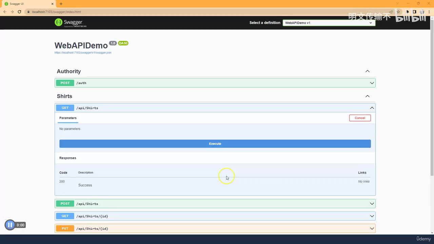Click the GET /api/Shirts/{id} path
Image resolution: width=434 pixels, height=244 pixels.
92,216
